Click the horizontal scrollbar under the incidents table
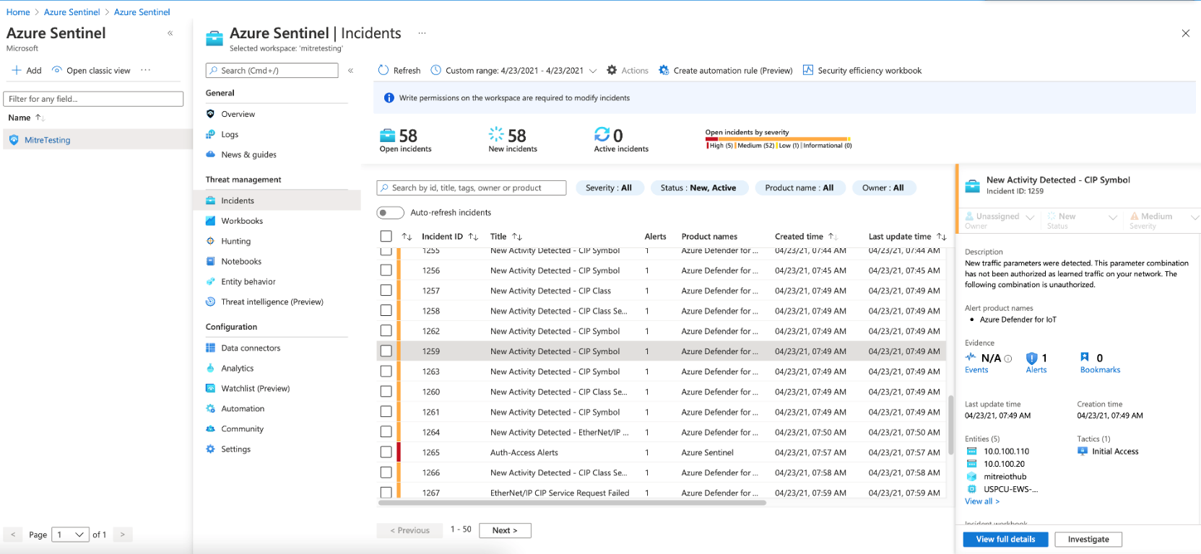The width and height of the screenshot is (1201, 554). pyautogui.click(x=571, y=503)
